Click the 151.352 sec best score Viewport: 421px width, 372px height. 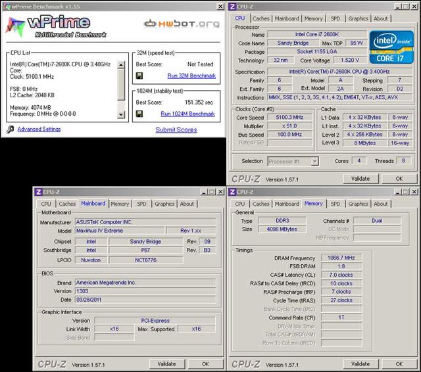pos(199,103)
